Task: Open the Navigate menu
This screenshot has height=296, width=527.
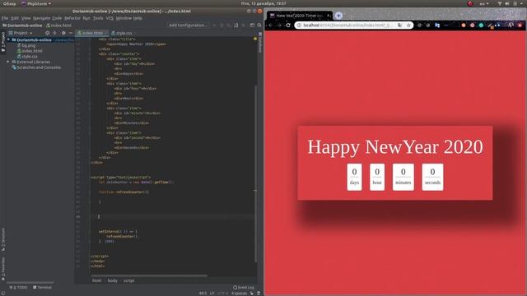Action: [41, 18]
